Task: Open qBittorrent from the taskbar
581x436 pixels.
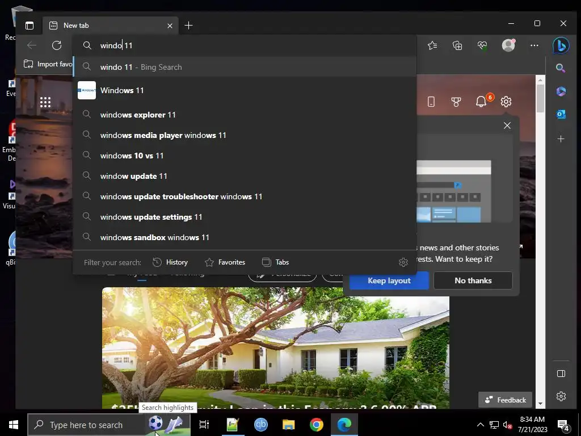Action: [x=261, y=425]
